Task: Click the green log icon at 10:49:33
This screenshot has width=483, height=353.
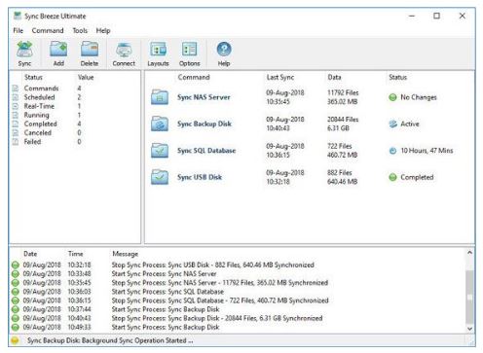Action: [x=16, y=327]
